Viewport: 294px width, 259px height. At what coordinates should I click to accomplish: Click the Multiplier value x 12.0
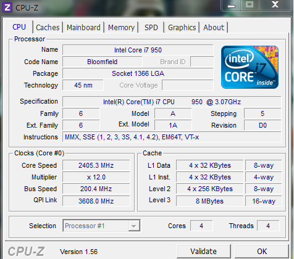96,177
